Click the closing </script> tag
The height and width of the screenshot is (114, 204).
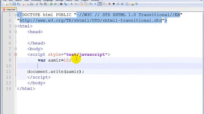tap(39, 77)
